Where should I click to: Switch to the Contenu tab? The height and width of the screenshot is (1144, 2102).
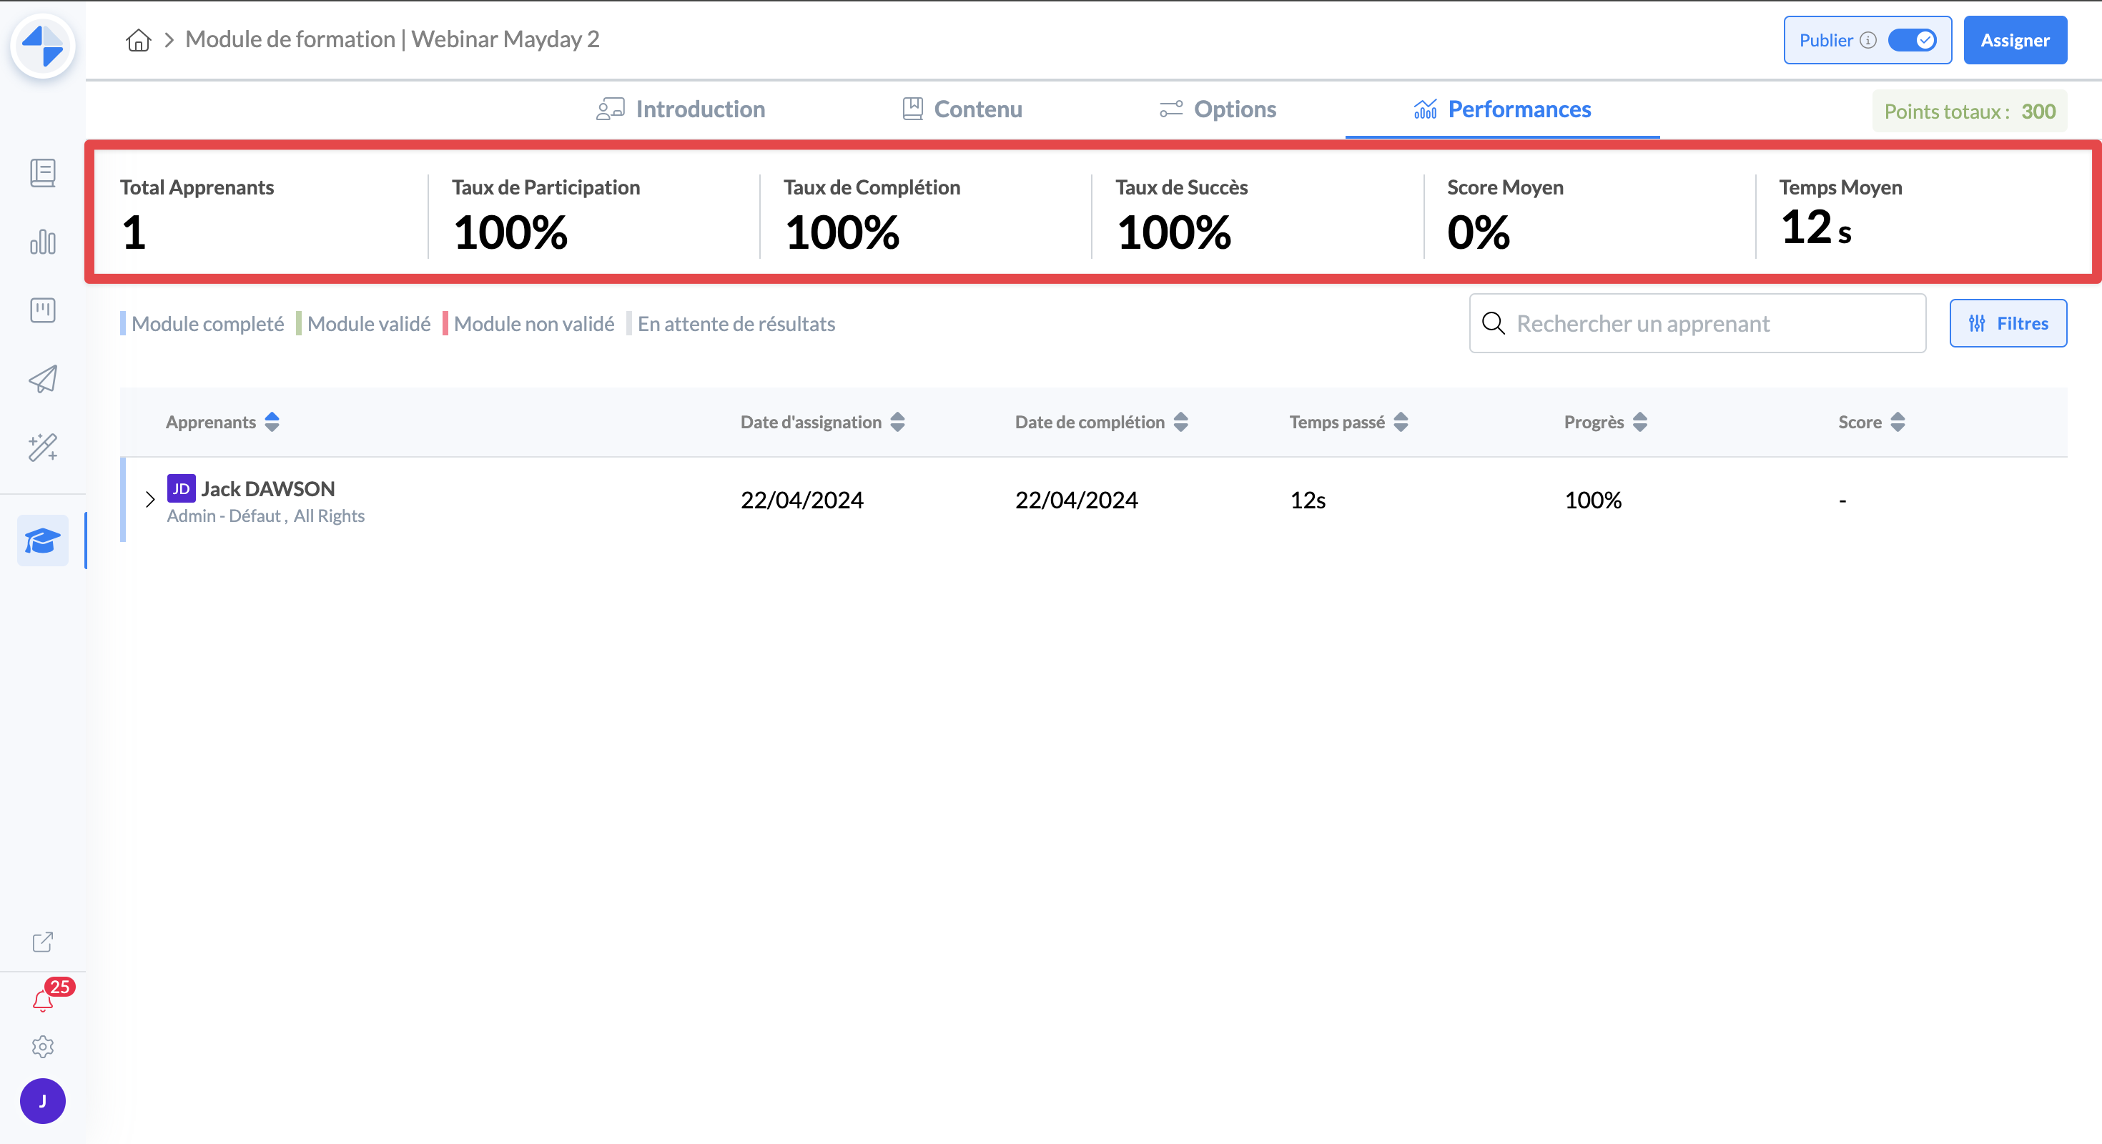pos(962,109)
